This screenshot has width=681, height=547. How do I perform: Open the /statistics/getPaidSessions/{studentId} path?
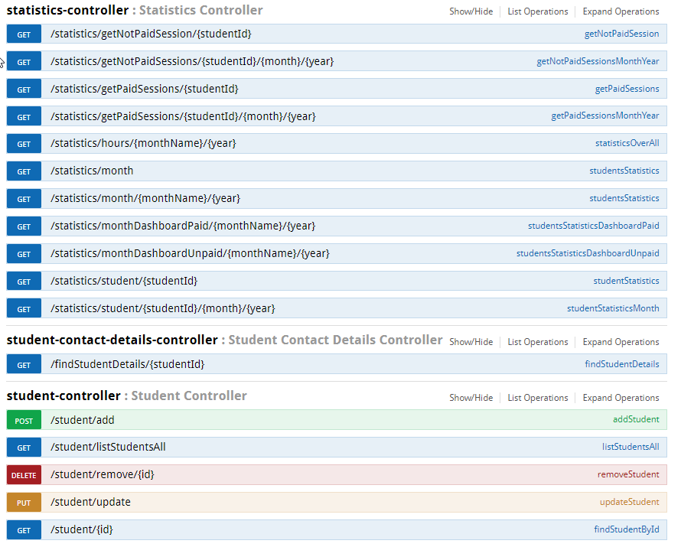coord(144,89)
